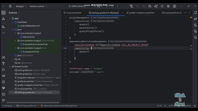This screenshot has width=198, height=111.
Task: Open the OPPO CPH2127 device selector
Action: tap(77, 6)
